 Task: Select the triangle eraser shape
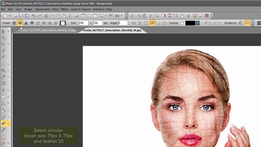(26, 23)
